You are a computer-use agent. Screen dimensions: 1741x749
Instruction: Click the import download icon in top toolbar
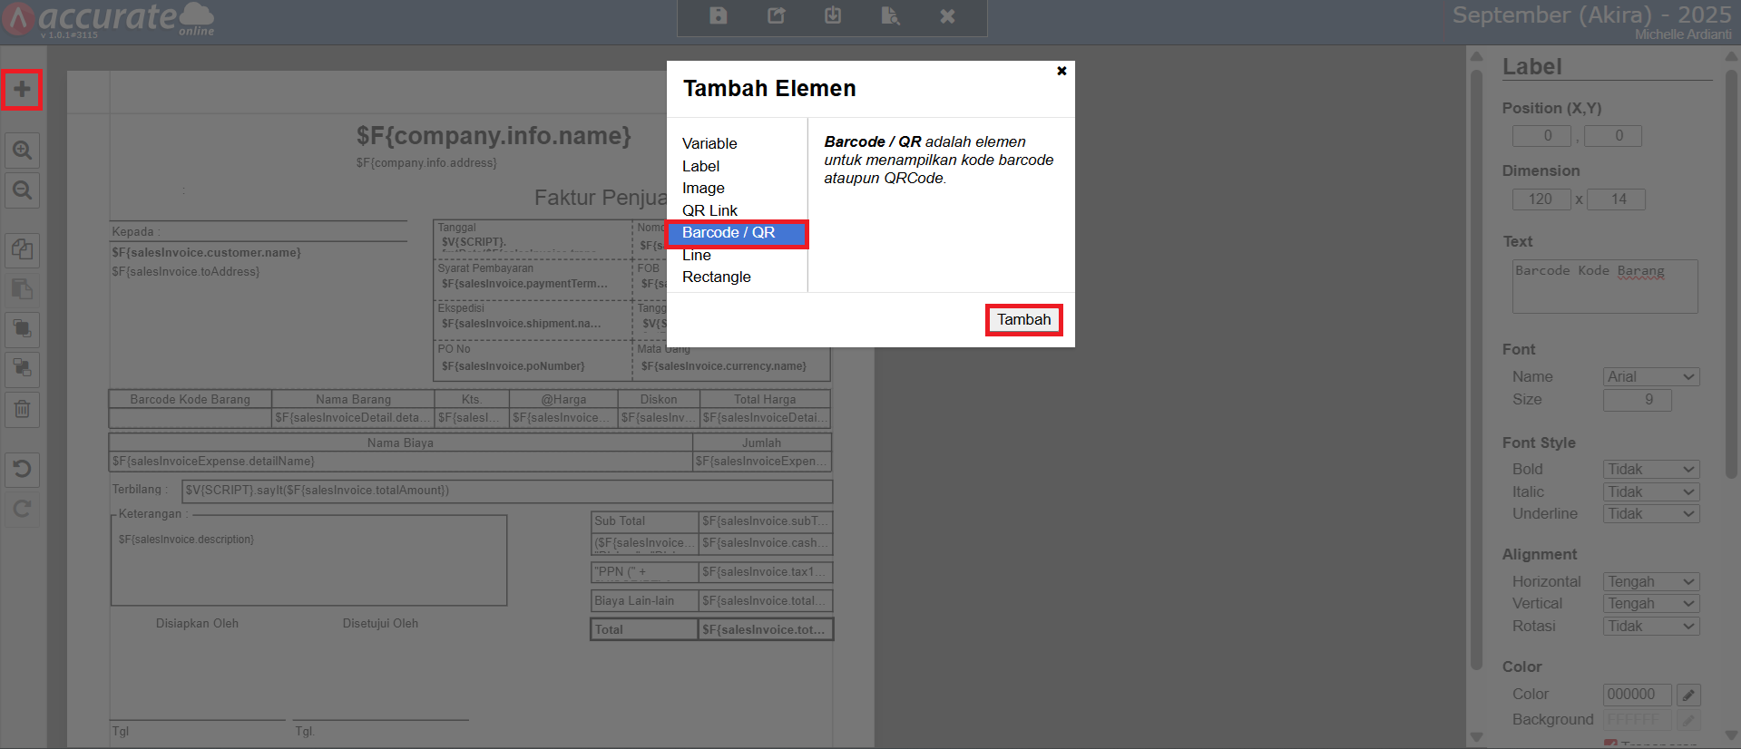click(833, 16)
